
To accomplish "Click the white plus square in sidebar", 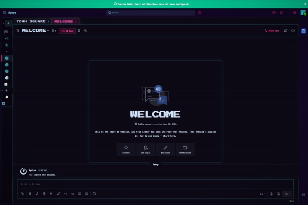I will point(6,84).
